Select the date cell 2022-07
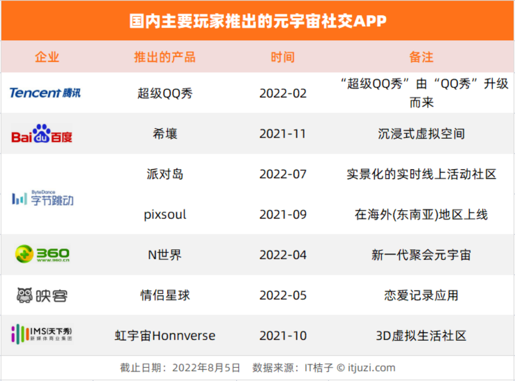Viewport: 515px width, 381px height. (x=283, y=174)
